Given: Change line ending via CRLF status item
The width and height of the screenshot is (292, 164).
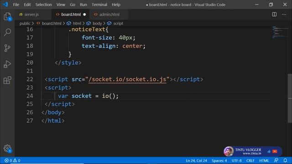Looking at the screenshot, I should click(x=250, y=160).
